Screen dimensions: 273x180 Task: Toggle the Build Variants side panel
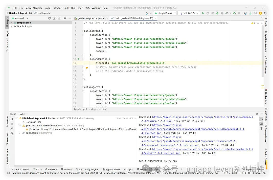(x=7, y=156)
